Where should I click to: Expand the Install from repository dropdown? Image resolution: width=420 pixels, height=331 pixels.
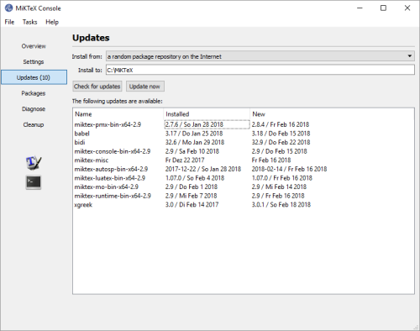coord(260,56)
